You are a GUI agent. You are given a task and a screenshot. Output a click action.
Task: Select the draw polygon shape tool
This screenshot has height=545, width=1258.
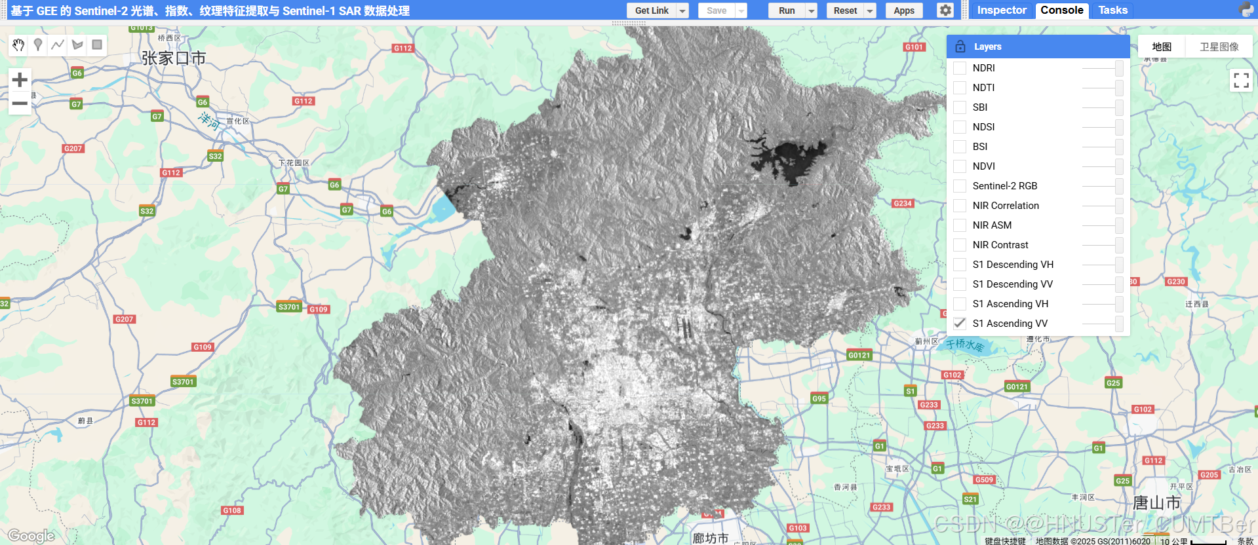click(77, 45)
